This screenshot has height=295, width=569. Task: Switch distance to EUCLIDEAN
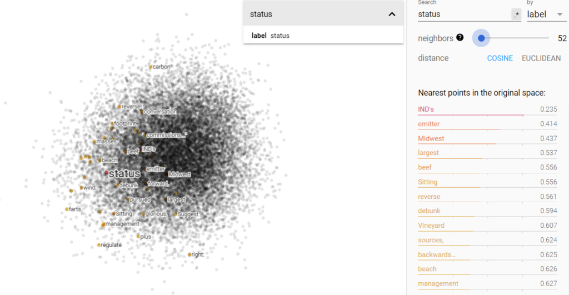[x=541, y=58]
